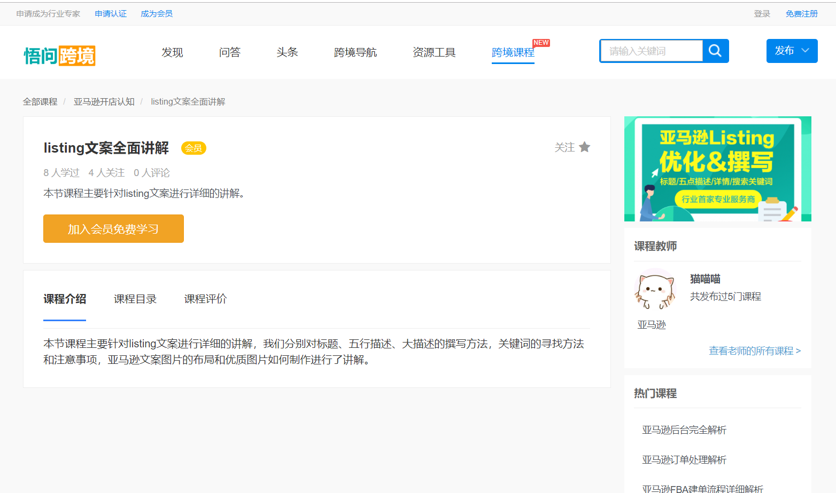836x493 pixels.
Task: Click the listing文案全面讲解 course title heading
Action: point(106,148)
